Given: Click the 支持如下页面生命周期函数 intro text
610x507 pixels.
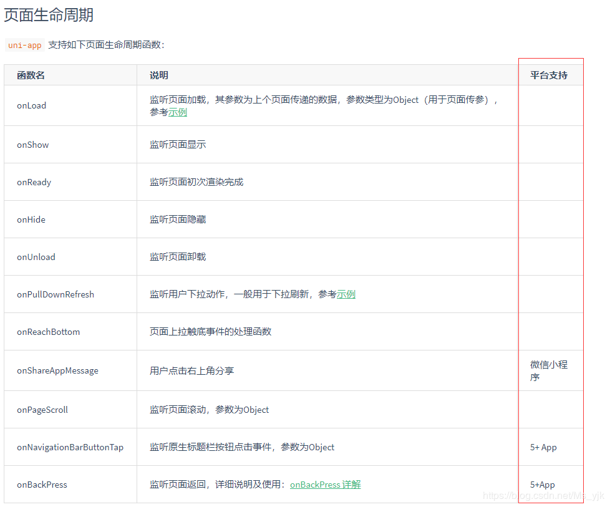Looking at the screenshot, I should click(106, 45).
